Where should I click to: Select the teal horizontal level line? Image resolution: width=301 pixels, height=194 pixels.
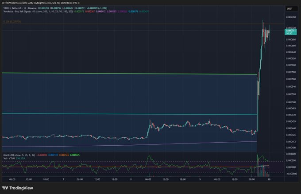coord(129,114)
